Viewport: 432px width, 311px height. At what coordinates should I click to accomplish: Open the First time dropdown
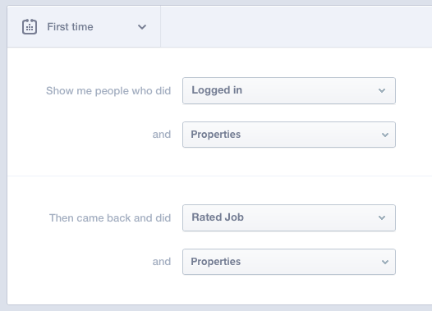point(84,27)
